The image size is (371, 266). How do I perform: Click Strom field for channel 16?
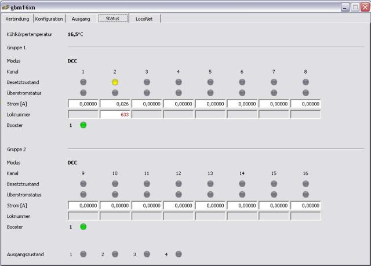coord(305,205)
